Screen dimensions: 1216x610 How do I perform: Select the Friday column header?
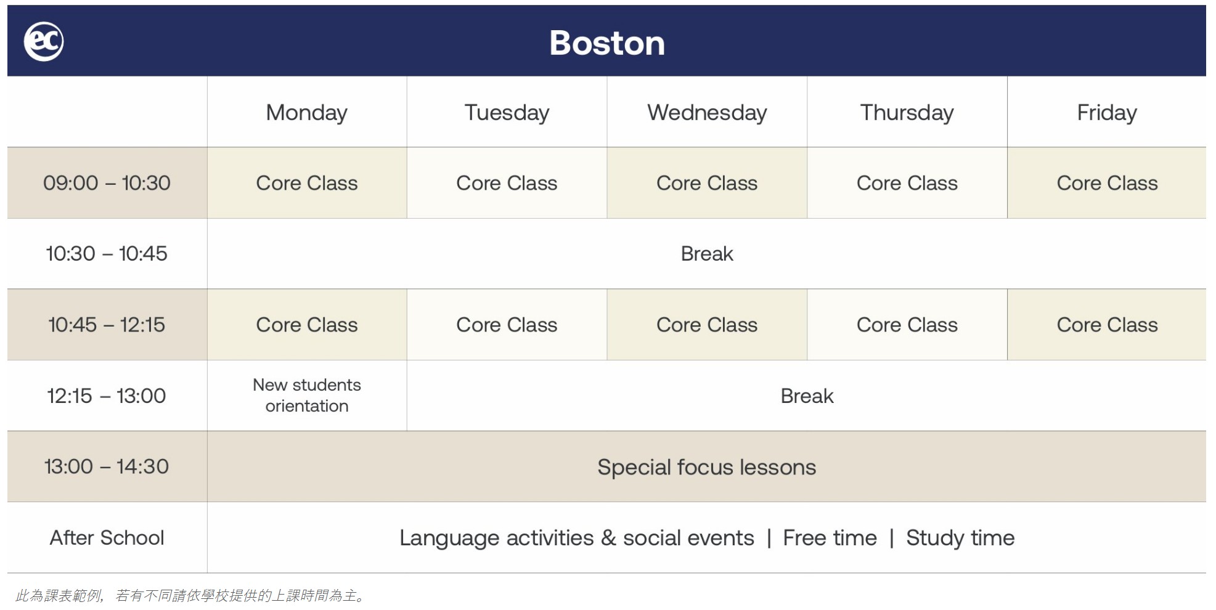click(x=1107, y=113)
